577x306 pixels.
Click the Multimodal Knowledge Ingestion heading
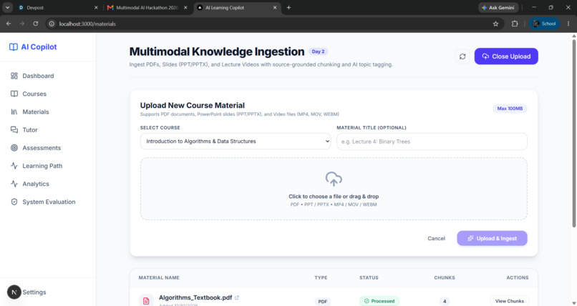click(217, 51)
